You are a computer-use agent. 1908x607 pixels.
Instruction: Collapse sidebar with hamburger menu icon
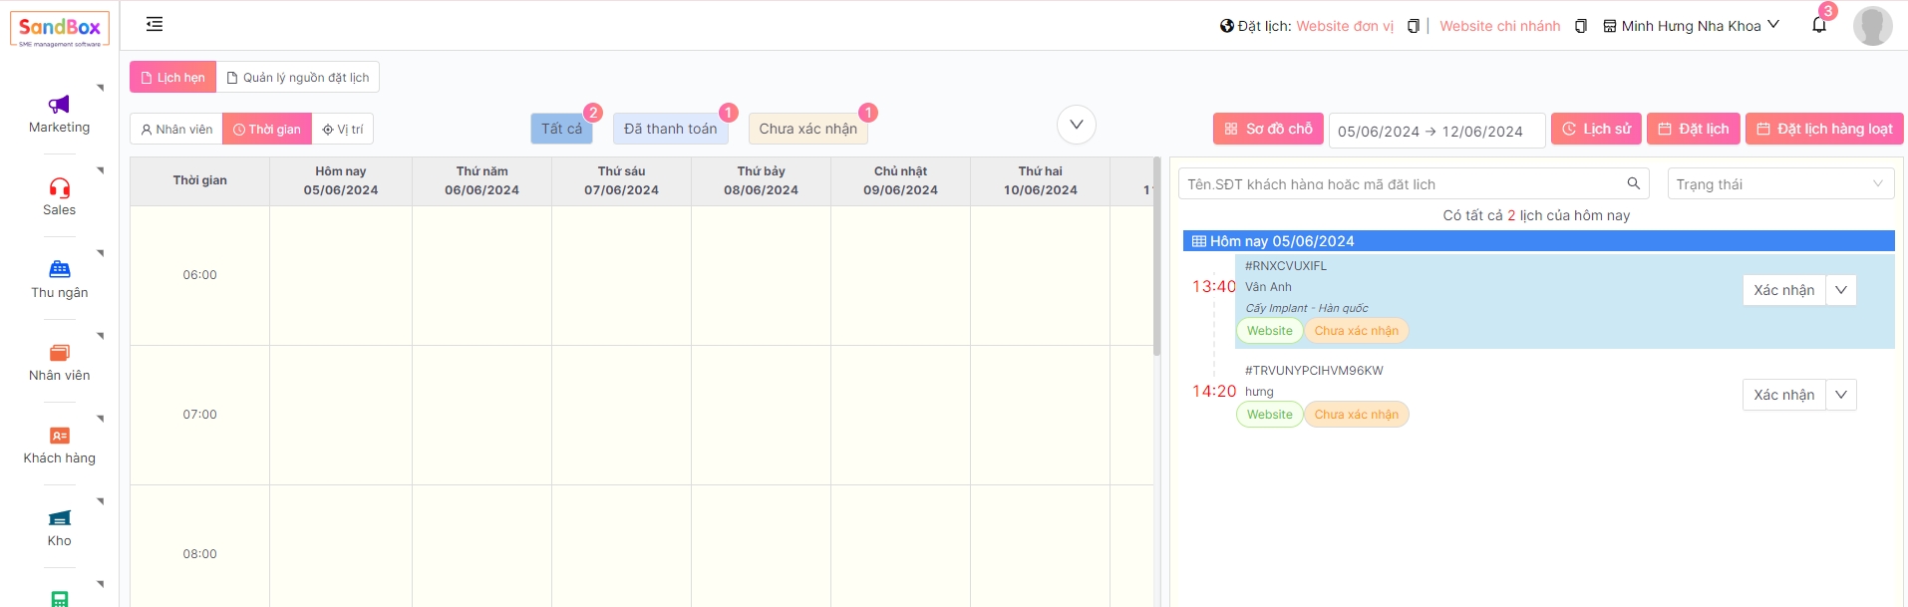pos(155,25)
